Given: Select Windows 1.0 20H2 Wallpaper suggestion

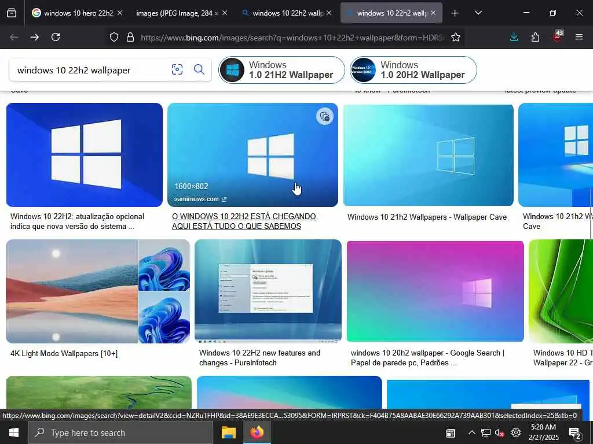Looking at the screenshot, I should tap(413, 70).
